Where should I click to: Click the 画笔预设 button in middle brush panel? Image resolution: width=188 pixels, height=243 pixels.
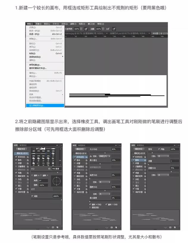tap(80, 149)
